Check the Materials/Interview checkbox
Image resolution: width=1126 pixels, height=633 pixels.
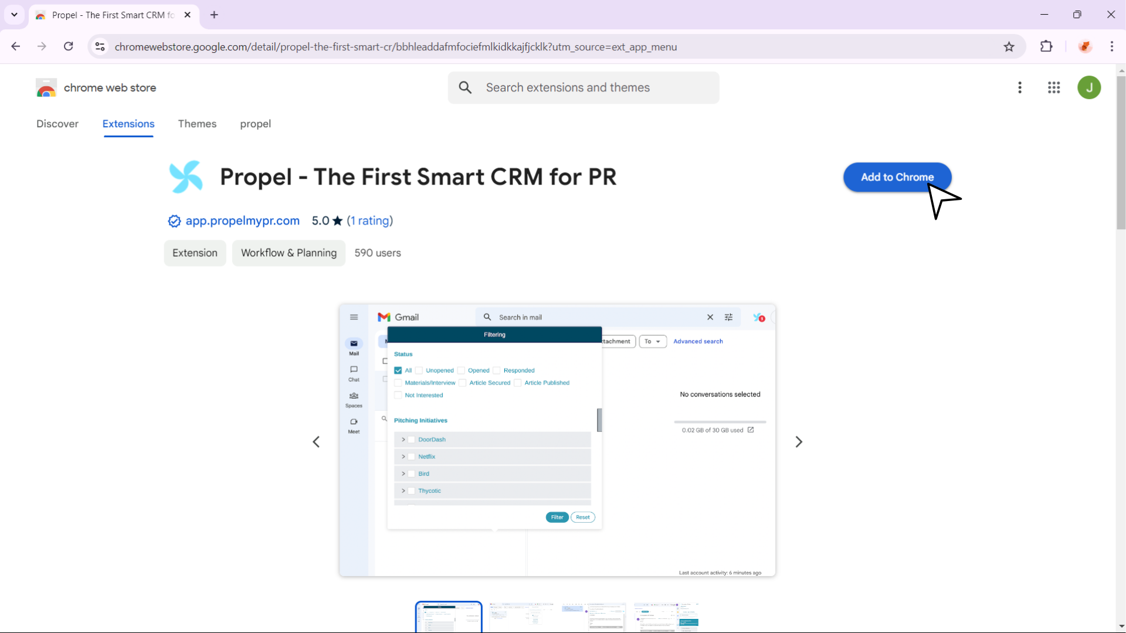click(x=398, y=383)
